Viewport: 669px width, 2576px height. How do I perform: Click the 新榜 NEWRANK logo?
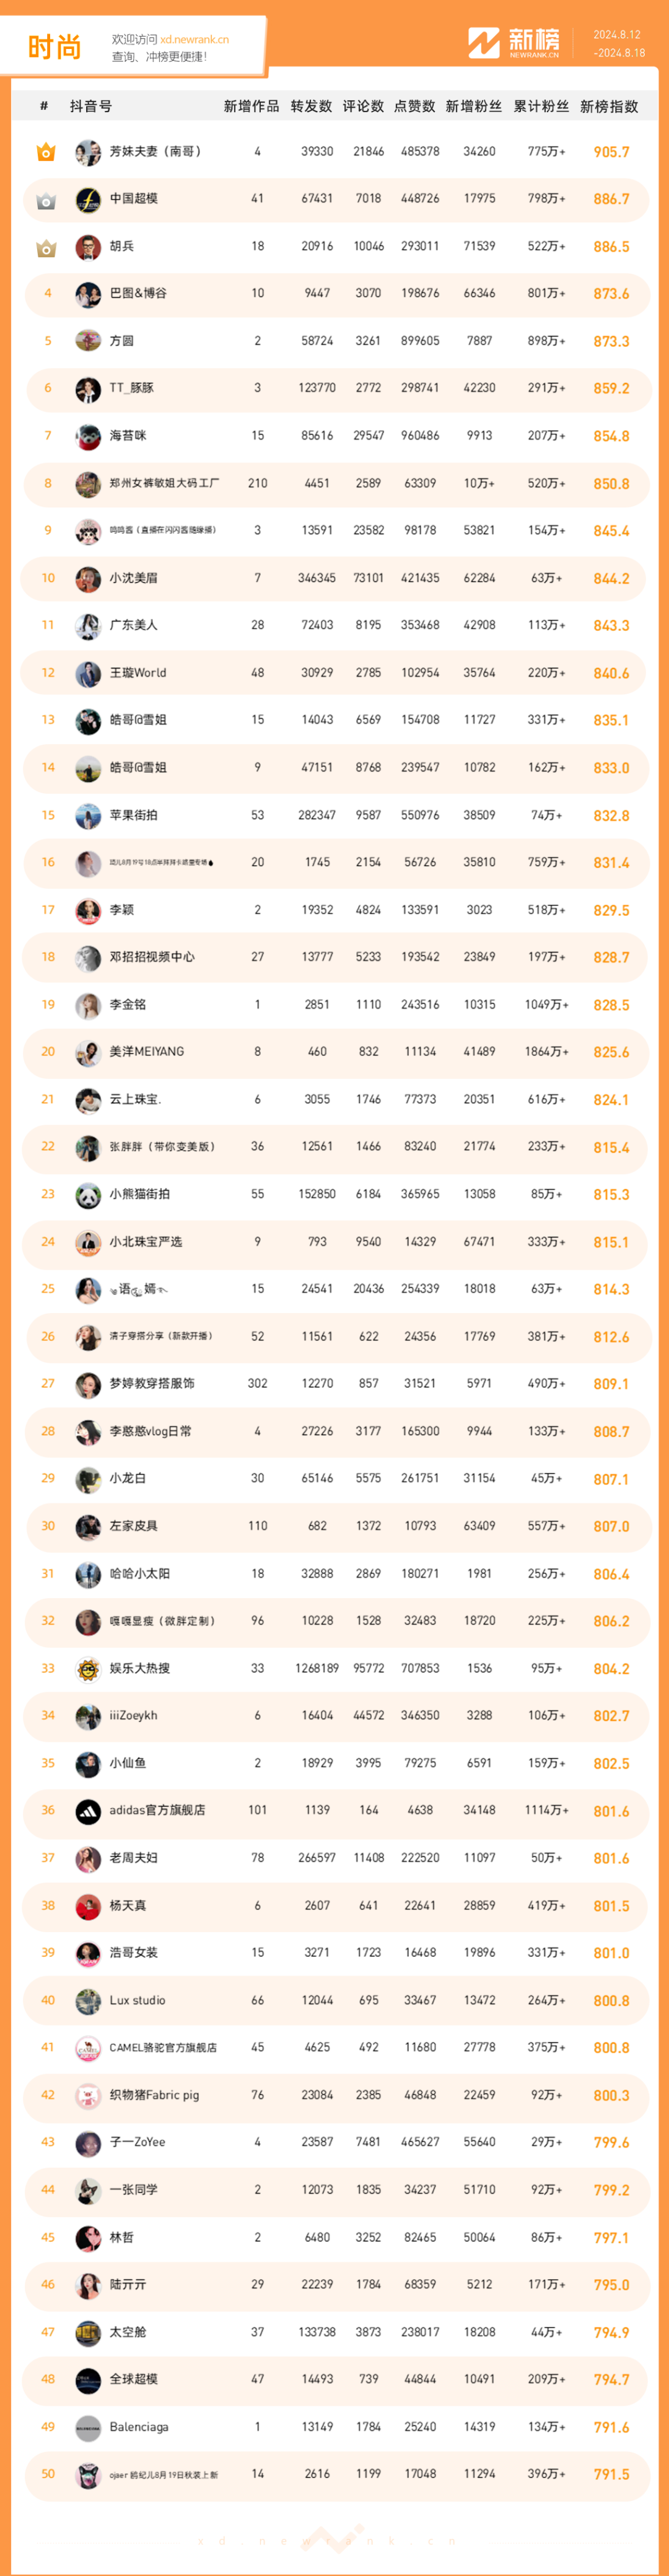click(514, 43)
